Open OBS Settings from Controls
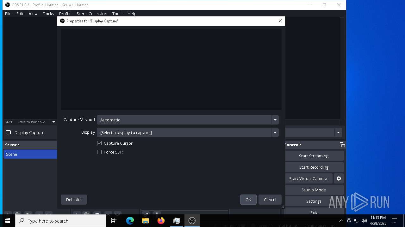This screenshot has height=227, width=405. tap(314, 201)
